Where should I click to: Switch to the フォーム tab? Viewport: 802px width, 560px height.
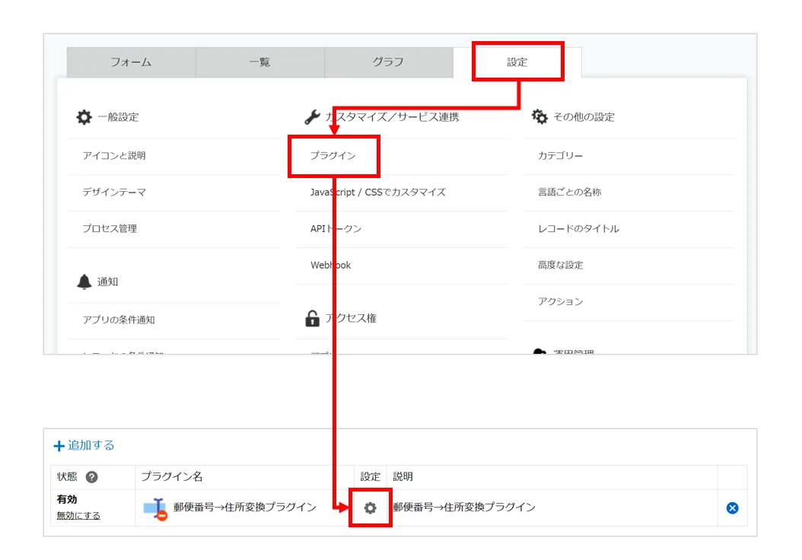(x=131, y=62)
